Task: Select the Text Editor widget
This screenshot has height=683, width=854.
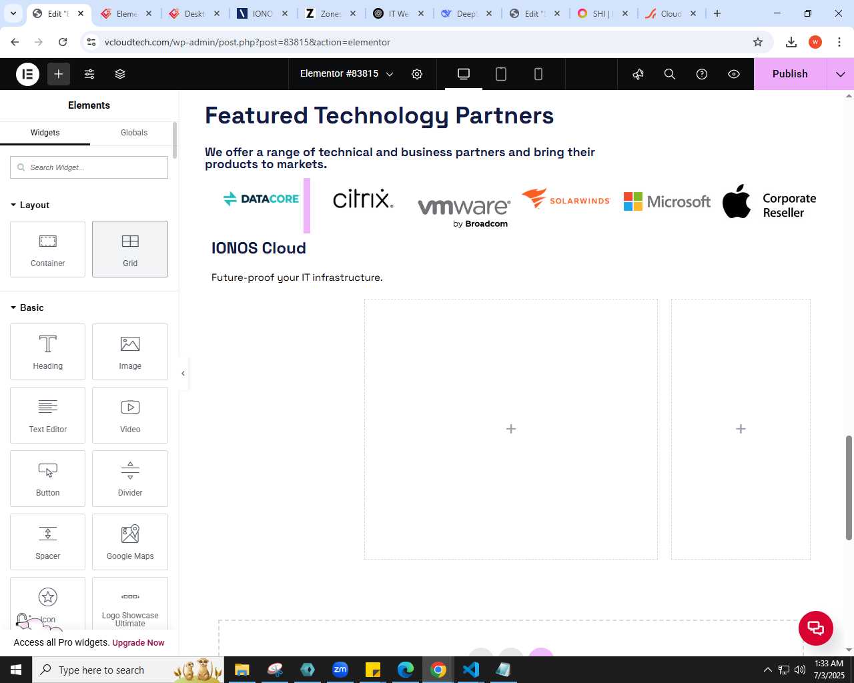Action: click(47, 415)
